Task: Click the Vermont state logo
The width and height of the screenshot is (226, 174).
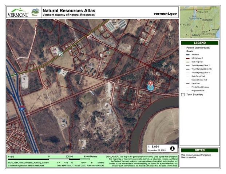Action: 17,12
